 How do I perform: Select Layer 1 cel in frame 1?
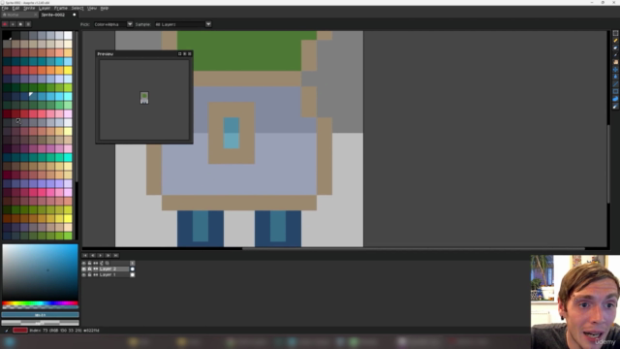click(x=133, y=274)
